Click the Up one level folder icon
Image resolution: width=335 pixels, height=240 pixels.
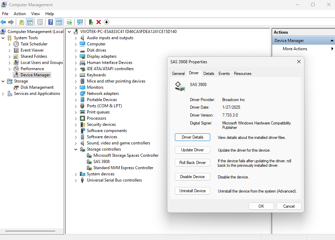(22, 22)
